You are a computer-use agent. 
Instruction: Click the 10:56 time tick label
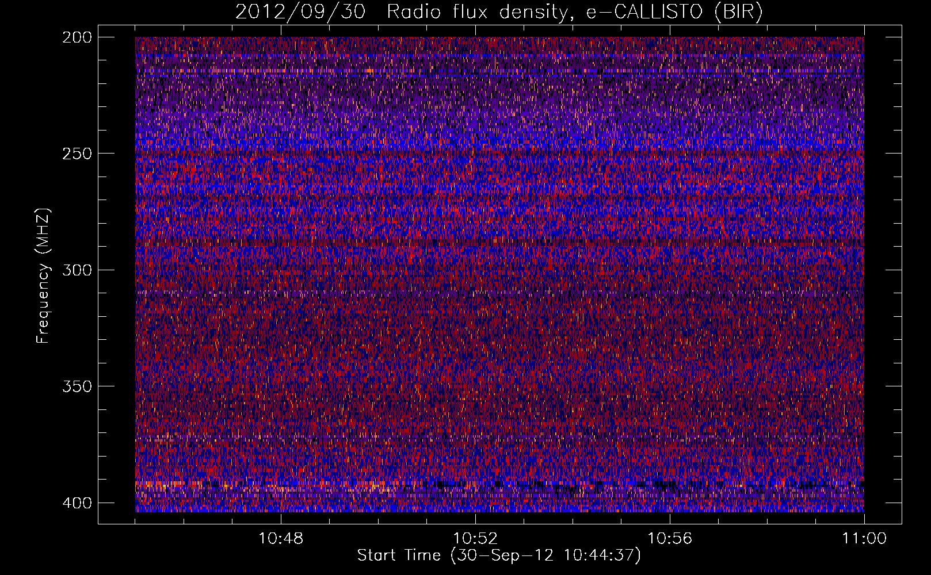(670, 539)
